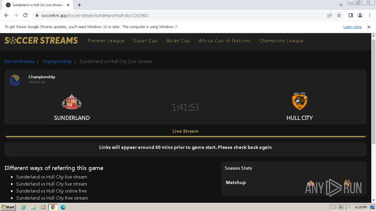Launch Internet Explorer from taskbar
Viewport: 376px width, 211px height.
point(23,207)
